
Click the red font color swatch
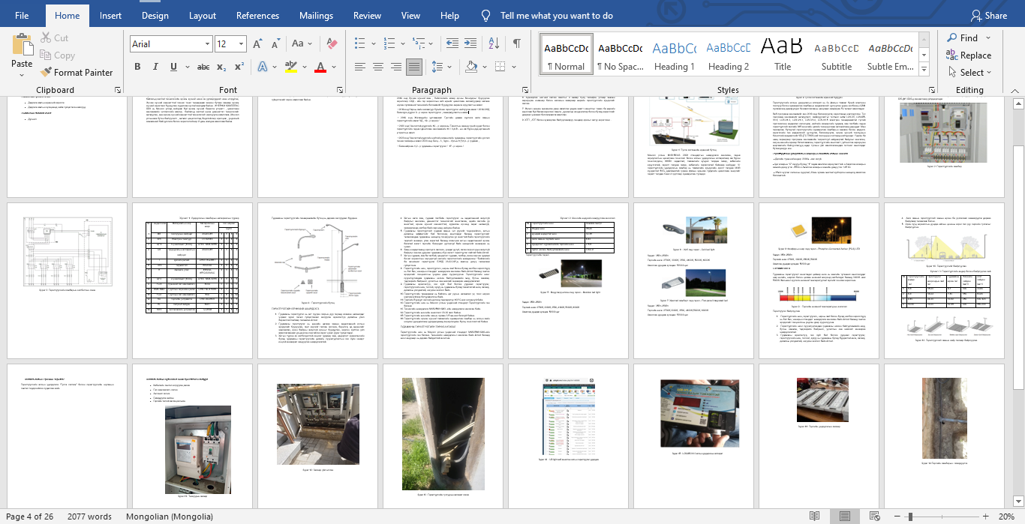click(320, 67)
